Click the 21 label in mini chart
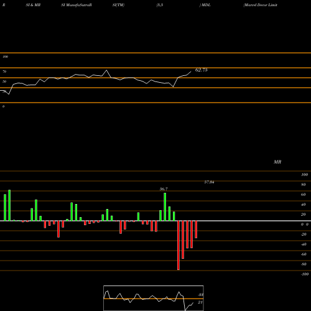311x311 pixels. coord(200,302)
